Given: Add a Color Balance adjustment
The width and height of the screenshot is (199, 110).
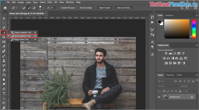Looking at the screenshot, I should pos(168,58).
